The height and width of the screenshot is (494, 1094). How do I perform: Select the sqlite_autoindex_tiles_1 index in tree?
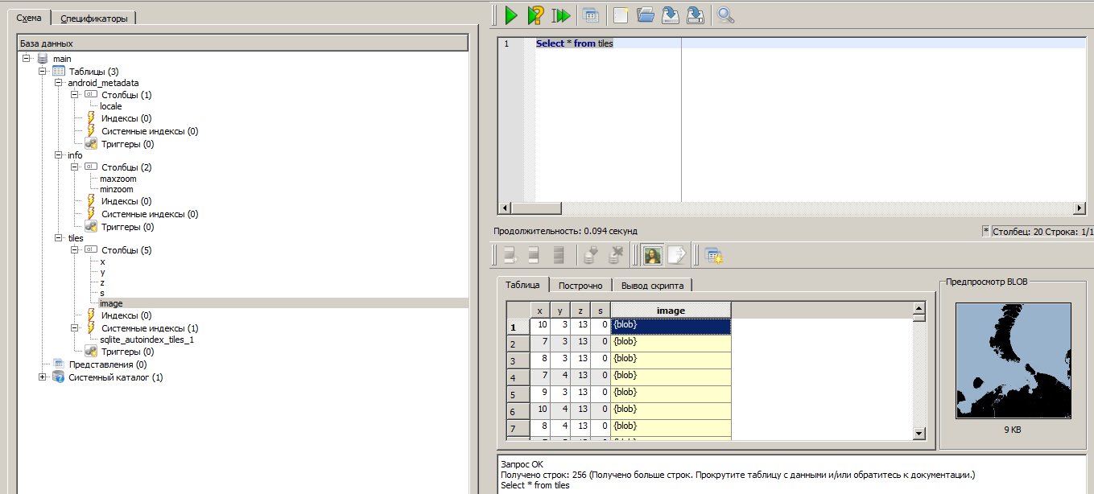[147, 340]
